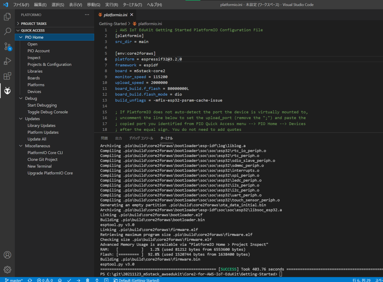Click Getting-Started in the breadcrumb
This screenshot has width=383, height=282.
[113, 24]
